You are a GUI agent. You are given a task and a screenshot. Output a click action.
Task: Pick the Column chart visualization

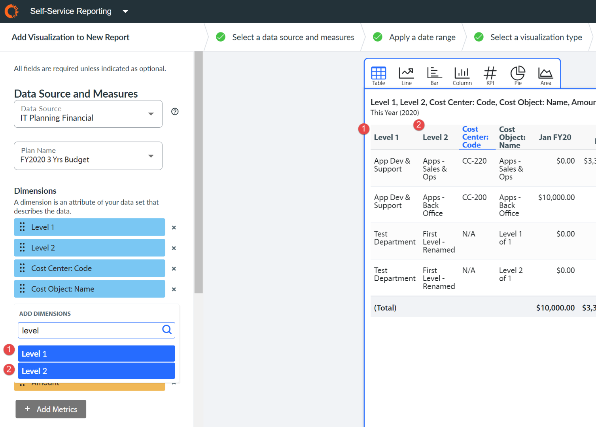462,76
